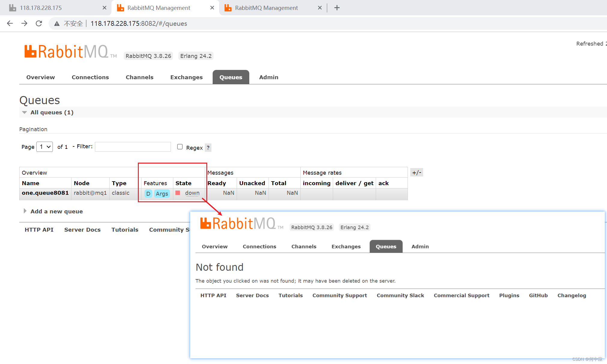This screenshot has width=607, height=364.
Task: Expand Add a new queue section
Action: [x=53, y=211]
